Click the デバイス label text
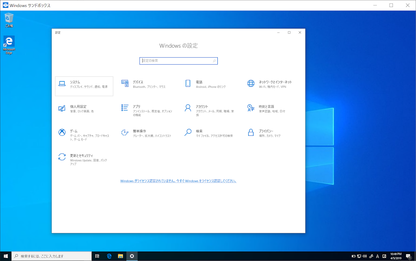Viewport: 416px width, 261px height. (138, 82)
